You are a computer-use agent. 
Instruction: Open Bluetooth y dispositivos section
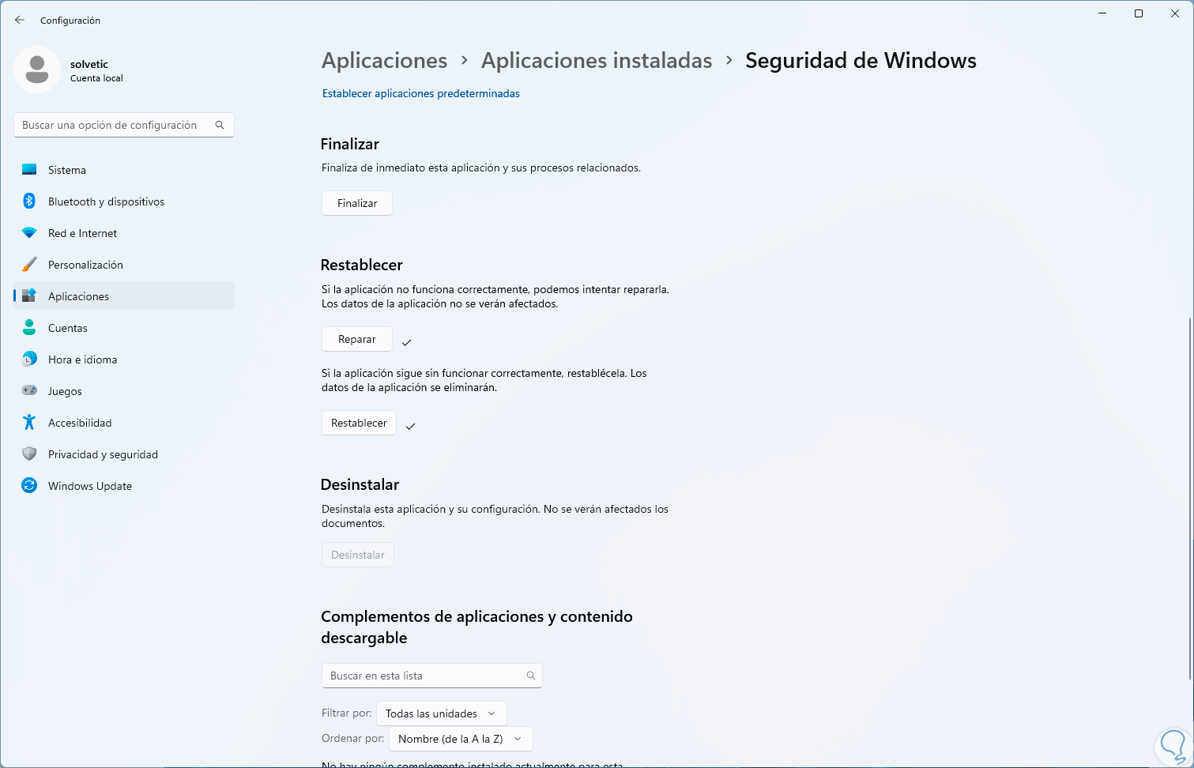click(124, 201)
